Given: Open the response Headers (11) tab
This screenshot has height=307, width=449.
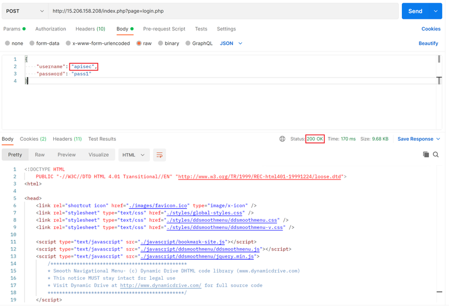Looking at the screenshot, I should point(67,139).
